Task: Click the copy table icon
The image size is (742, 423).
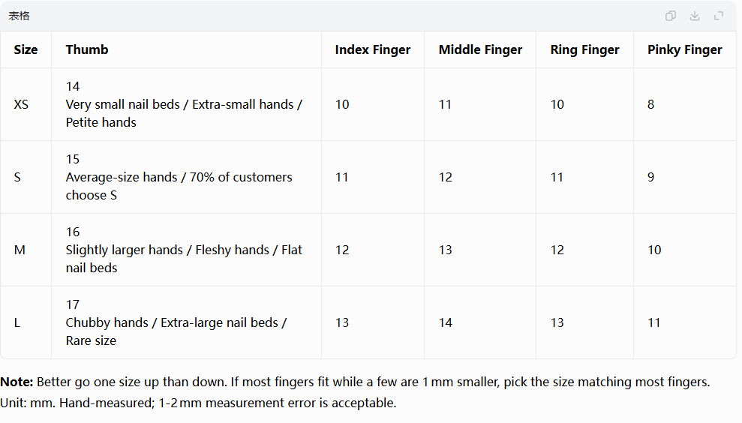Action: pos(671,16)
